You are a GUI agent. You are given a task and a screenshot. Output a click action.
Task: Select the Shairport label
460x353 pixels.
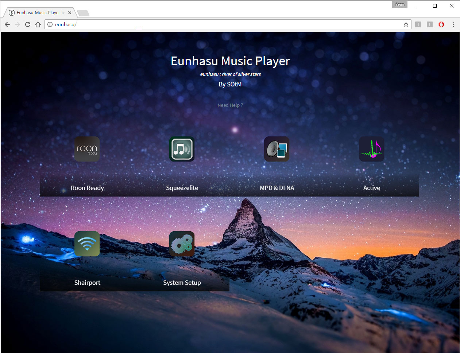coord(87,283)
